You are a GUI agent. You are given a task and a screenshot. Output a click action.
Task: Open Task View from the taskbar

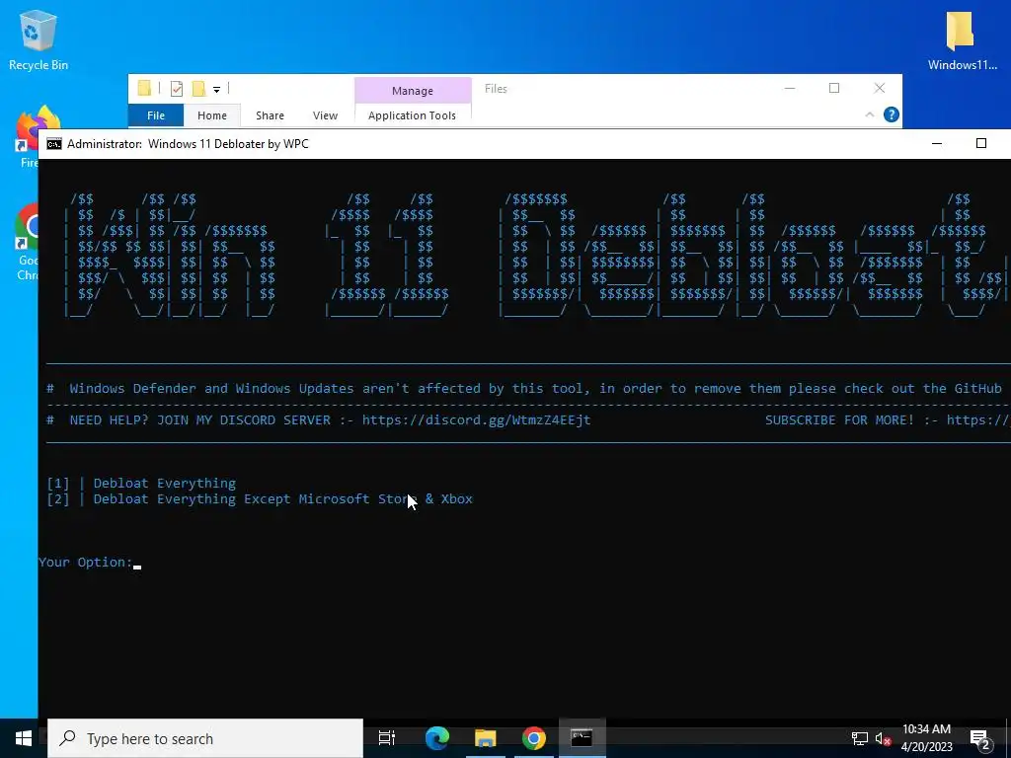coord(387,738)
